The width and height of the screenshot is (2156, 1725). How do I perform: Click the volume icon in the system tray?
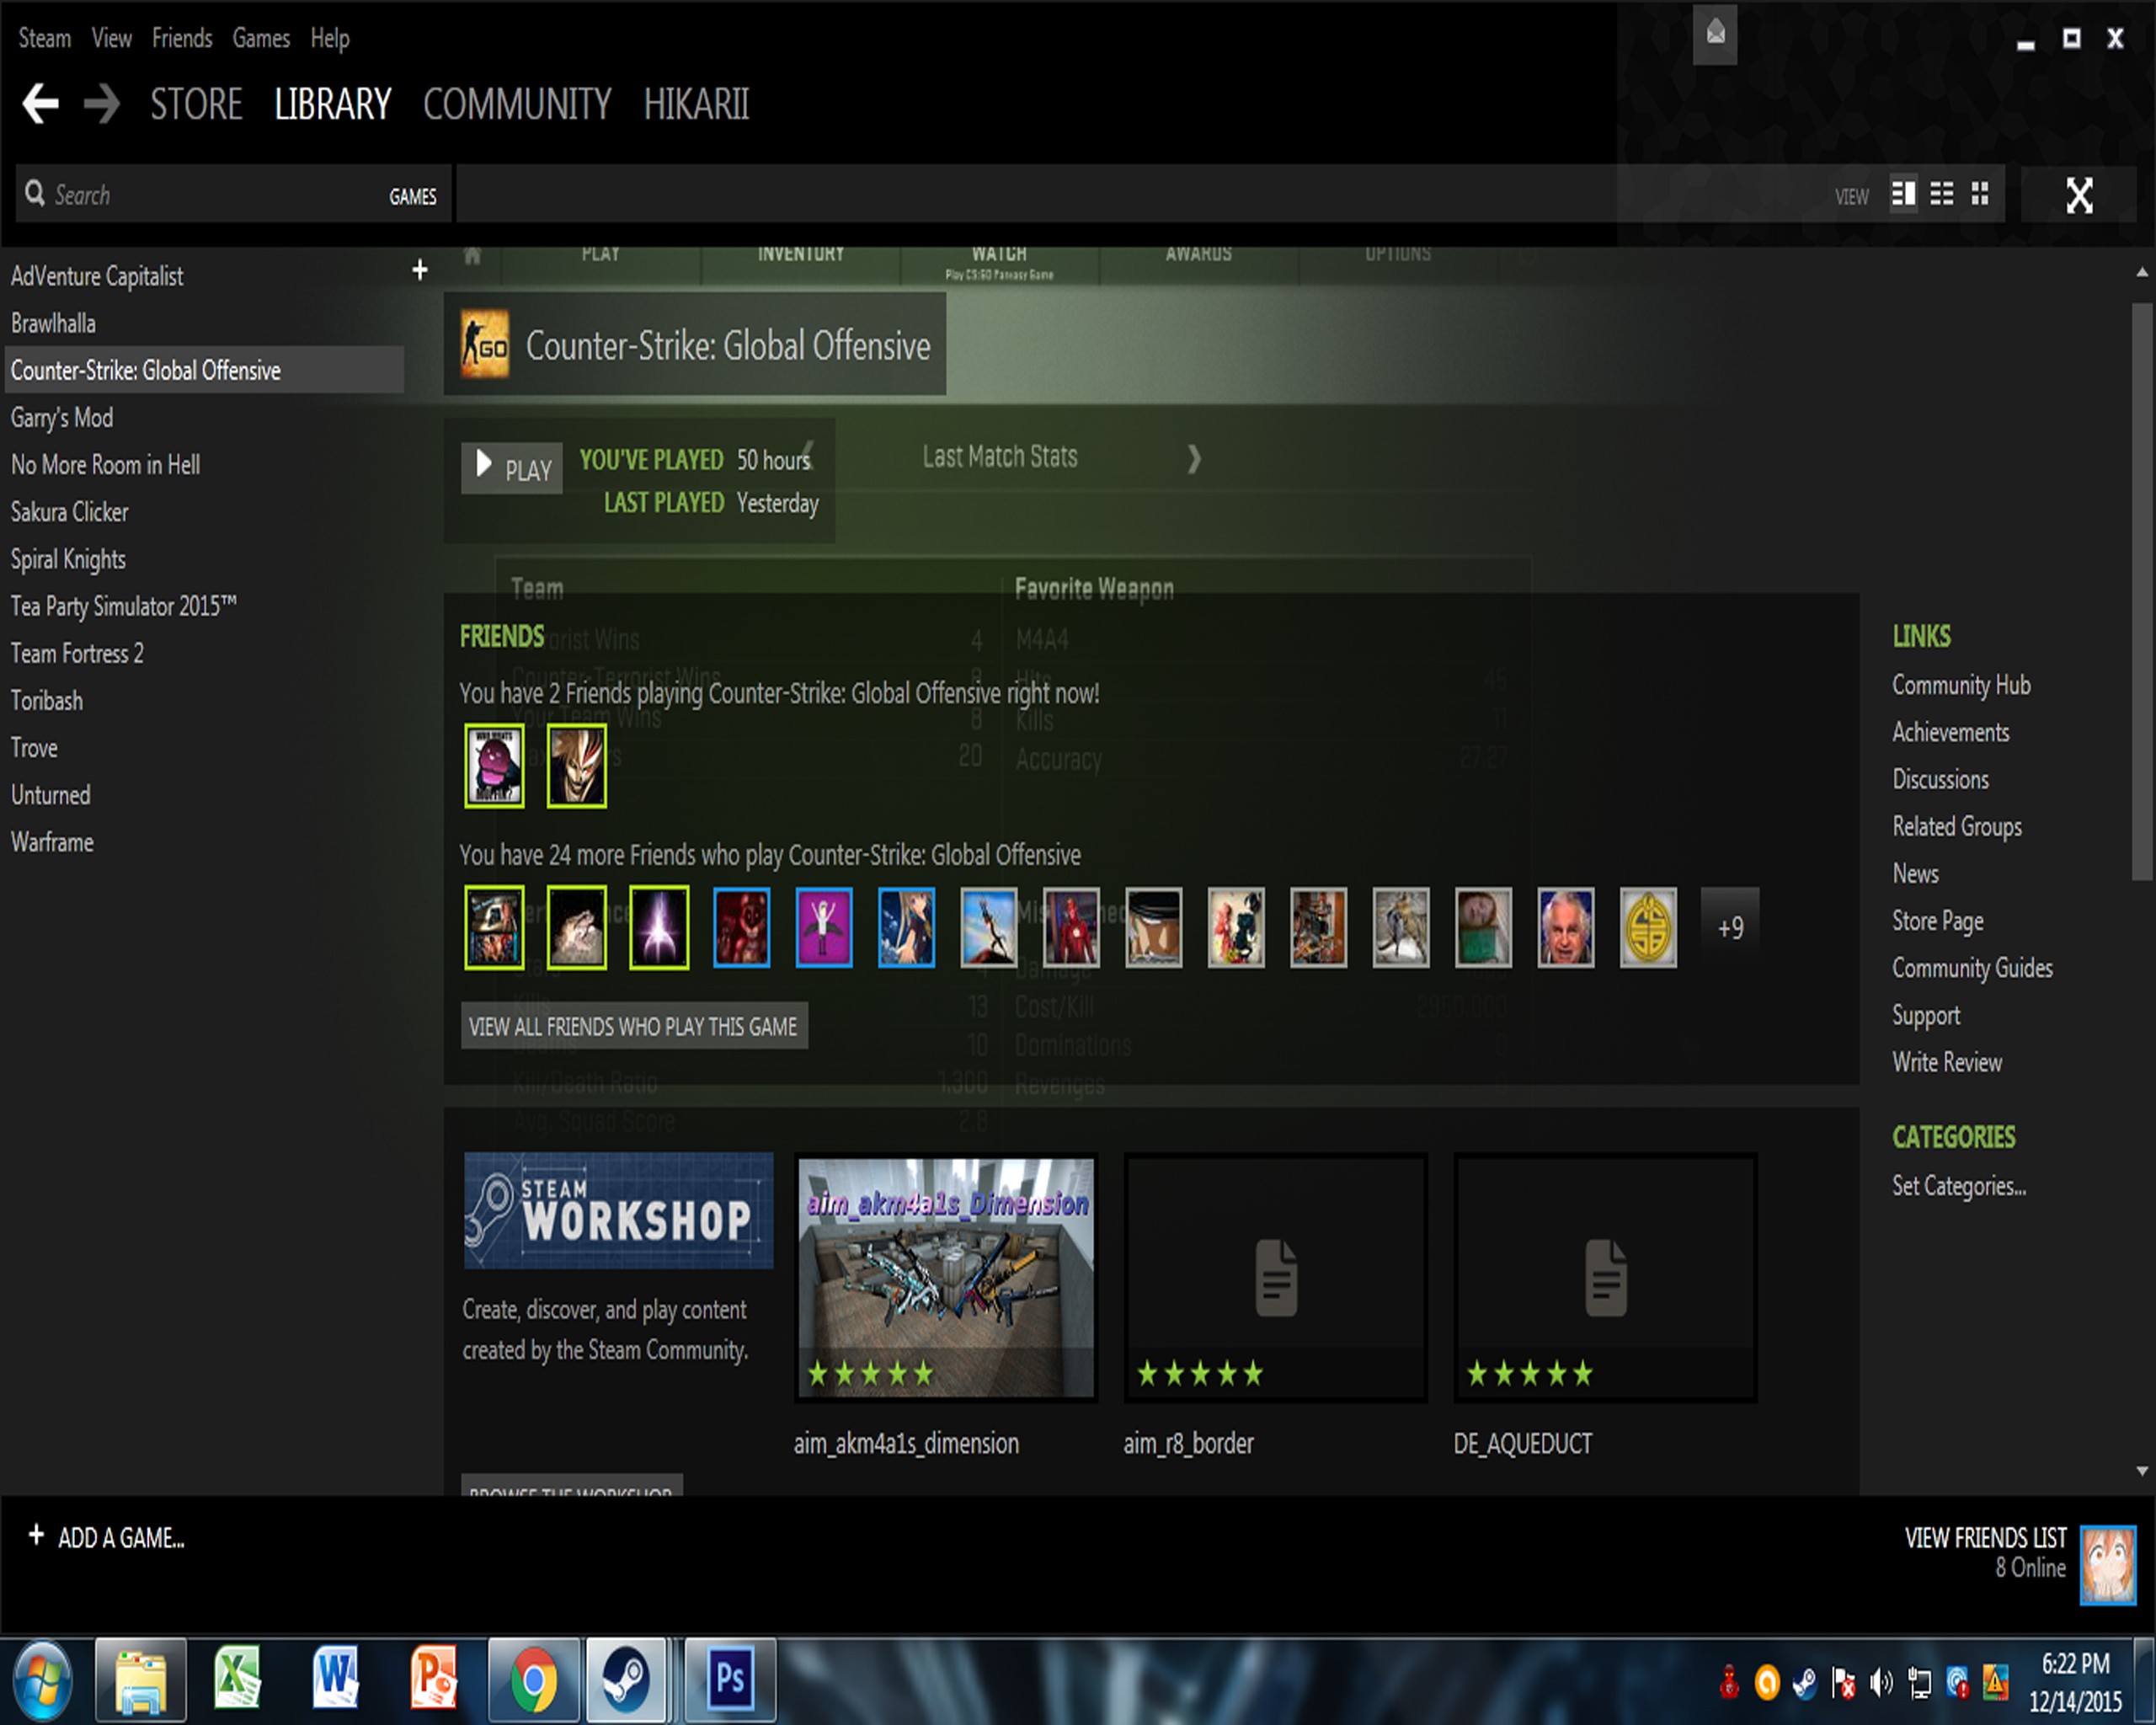(x=1882, y=1680)
